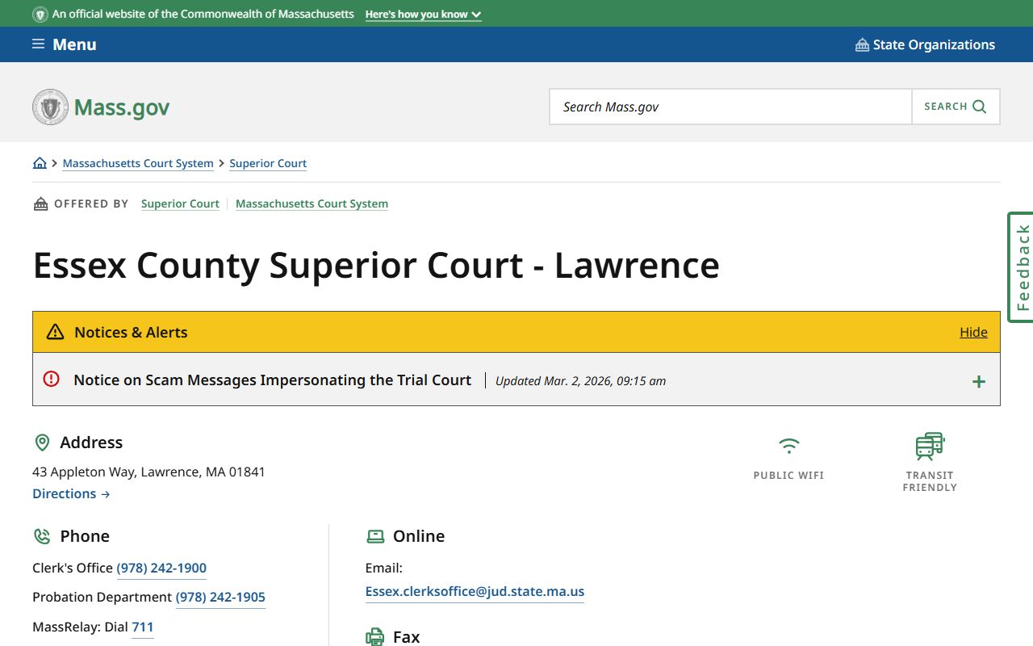Click the Public WiFi icon

pyautogui.click(x=788, y=446)
